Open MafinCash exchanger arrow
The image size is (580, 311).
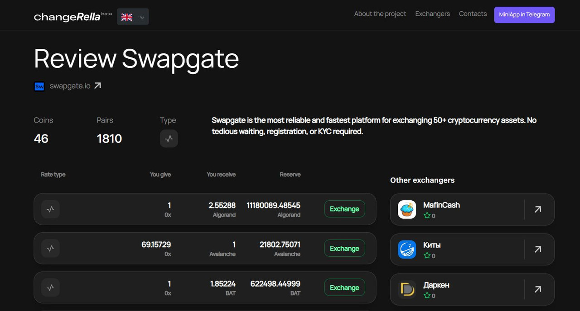pyautogui.click(x=538, y=209)
